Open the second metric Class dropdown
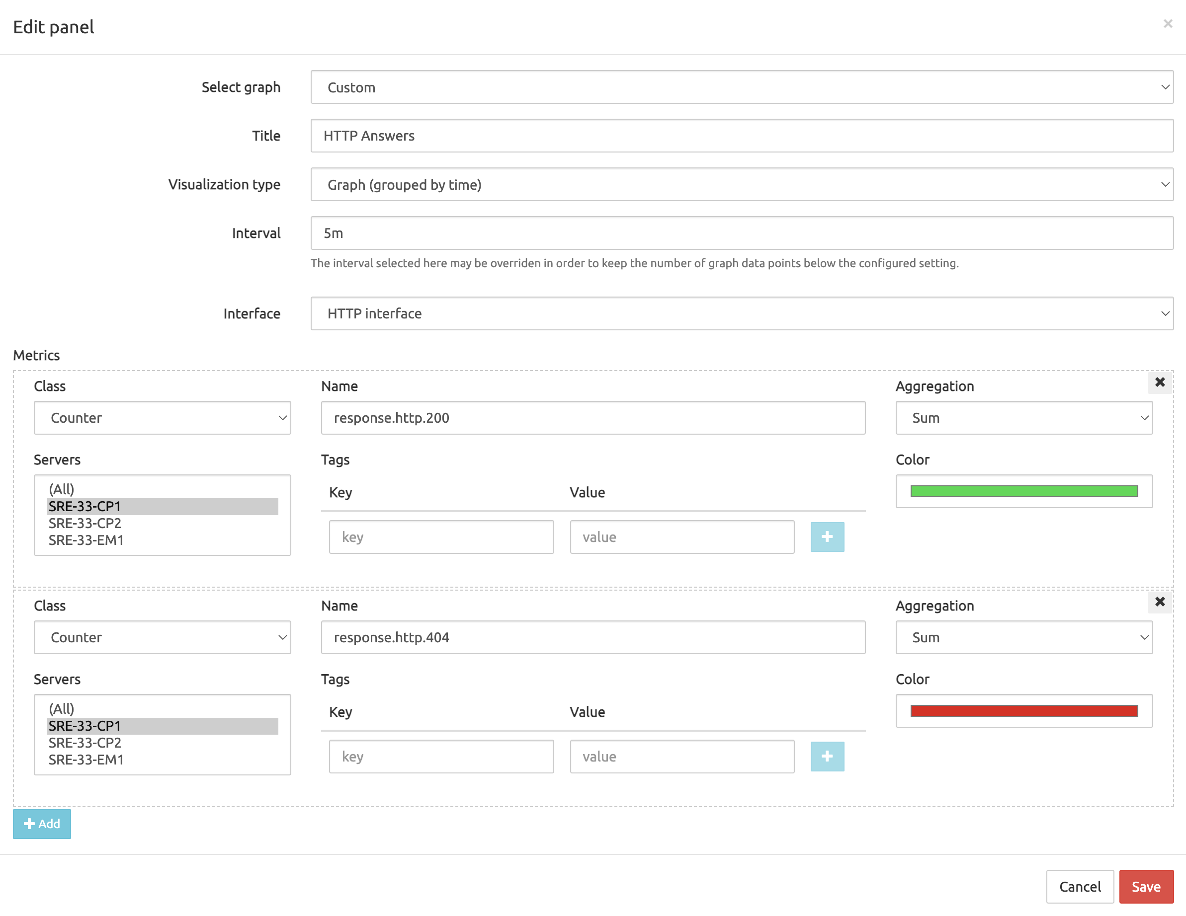The image size is (1186, 916). tap(162, 637)
